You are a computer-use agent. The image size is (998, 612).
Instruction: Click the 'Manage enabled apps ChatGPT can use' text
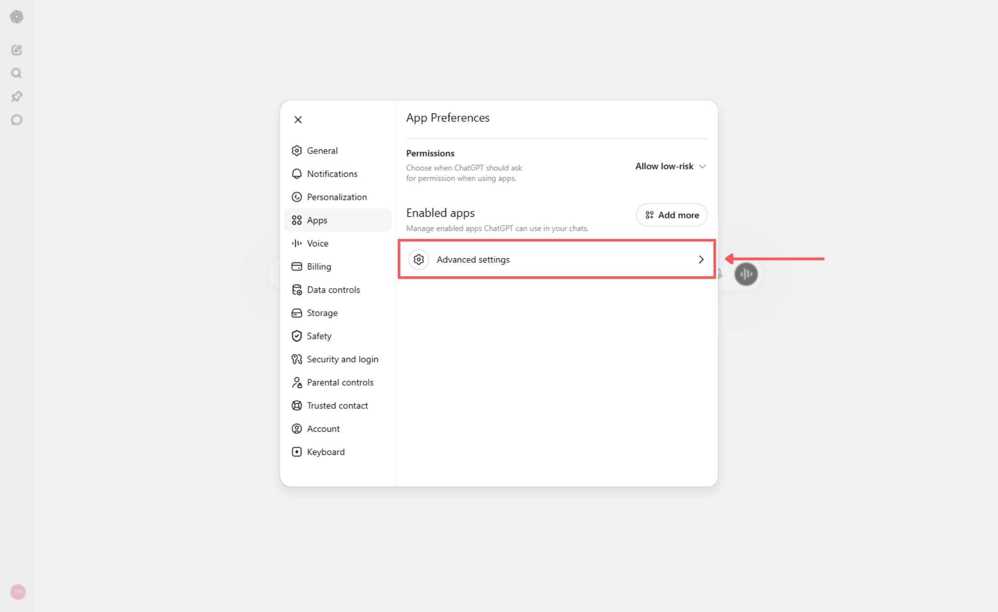[497, 229]
